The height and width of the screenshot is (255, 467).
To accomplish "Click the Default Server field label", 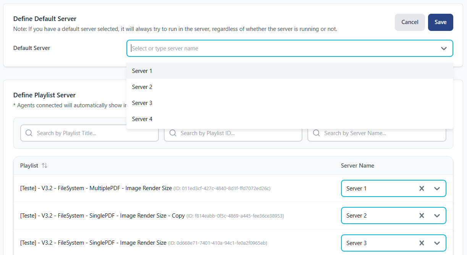I will click(x=32, y=48).
